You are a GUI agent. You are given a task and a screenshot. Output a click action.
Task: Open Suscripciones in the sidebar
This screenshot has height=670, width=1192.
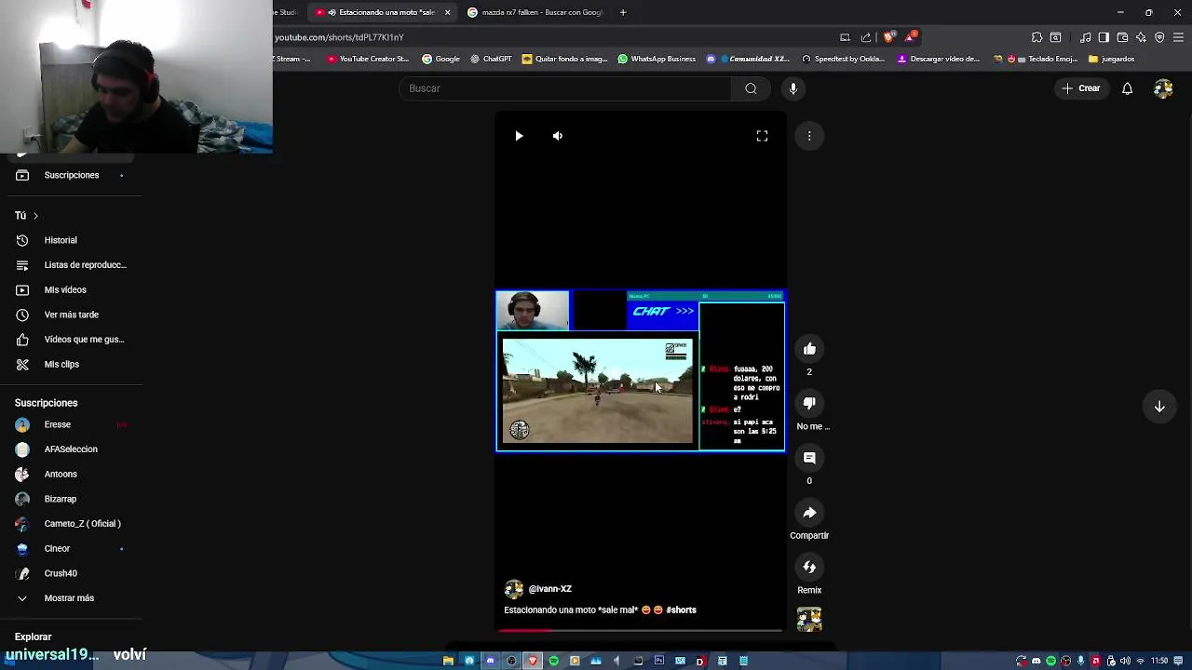pyautogui.click(x=71, y=175)
